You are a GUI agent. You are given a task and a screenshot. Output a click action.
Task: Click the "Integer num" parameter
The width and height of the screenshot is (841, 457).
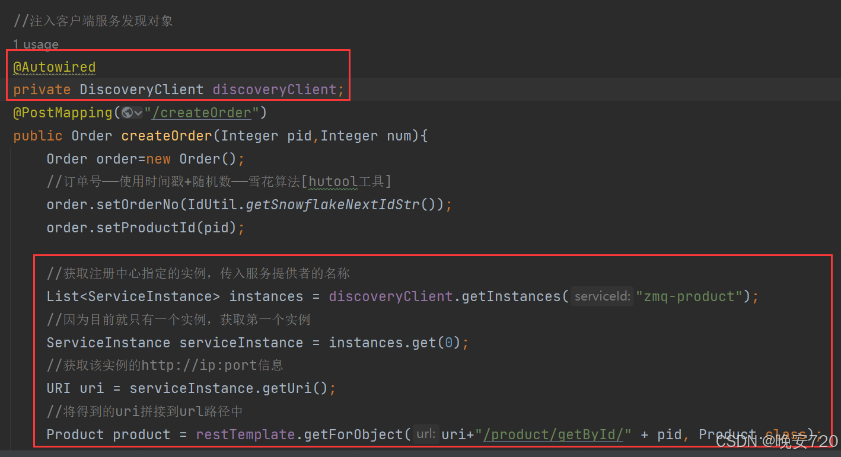pos(366,136)
